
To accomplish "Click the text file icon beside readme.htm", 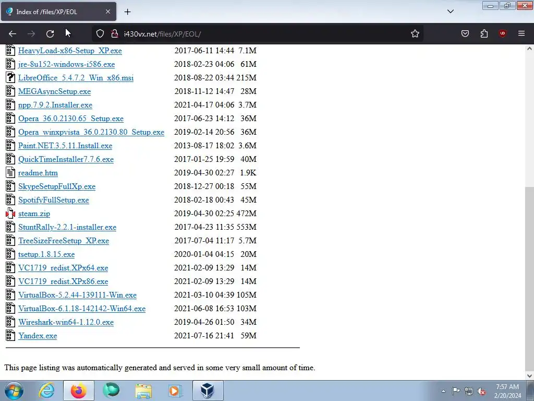I will coord(10,173).
